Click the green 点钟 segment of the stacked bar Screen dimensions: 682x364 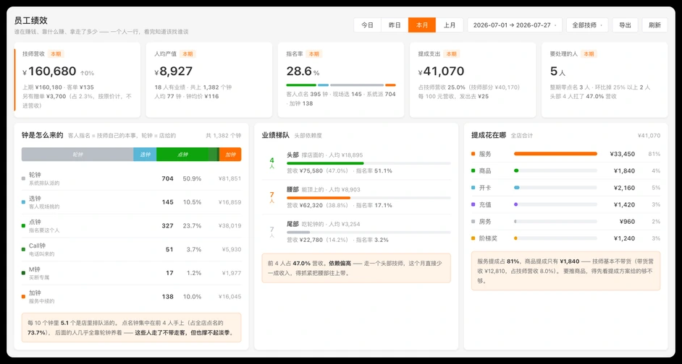(x=182, y=155)
